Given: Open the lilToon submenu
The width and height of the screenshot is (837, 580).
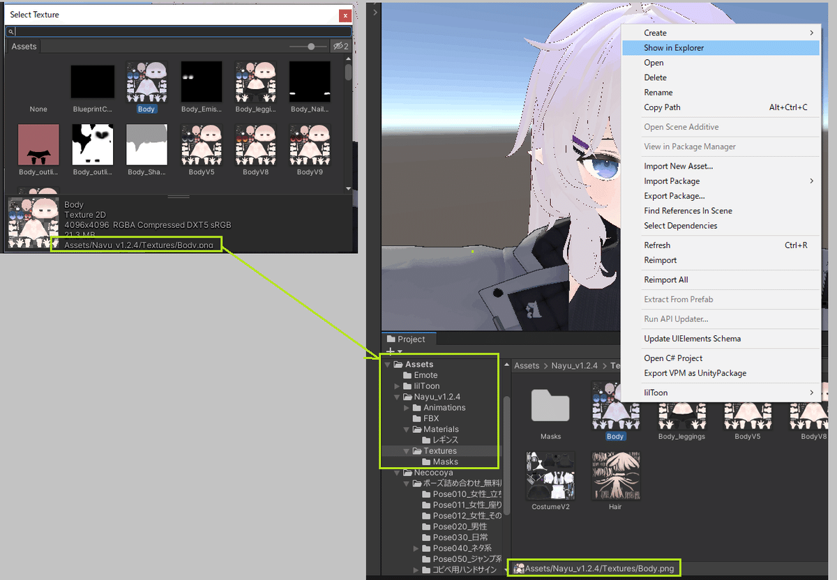Looking at the screenshot, I should click(721, 392).
